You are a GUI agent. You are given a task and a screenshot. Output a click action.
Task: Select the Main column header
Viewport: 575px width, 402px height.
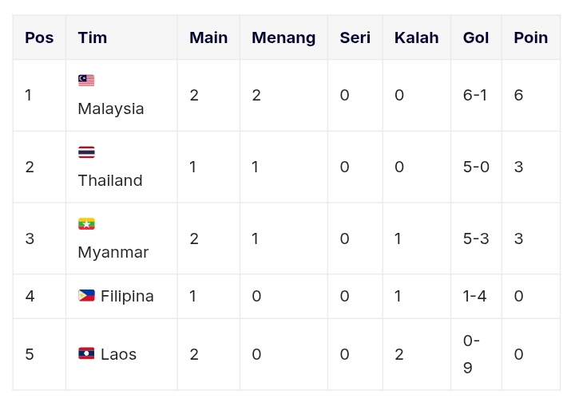pos(208,37)
